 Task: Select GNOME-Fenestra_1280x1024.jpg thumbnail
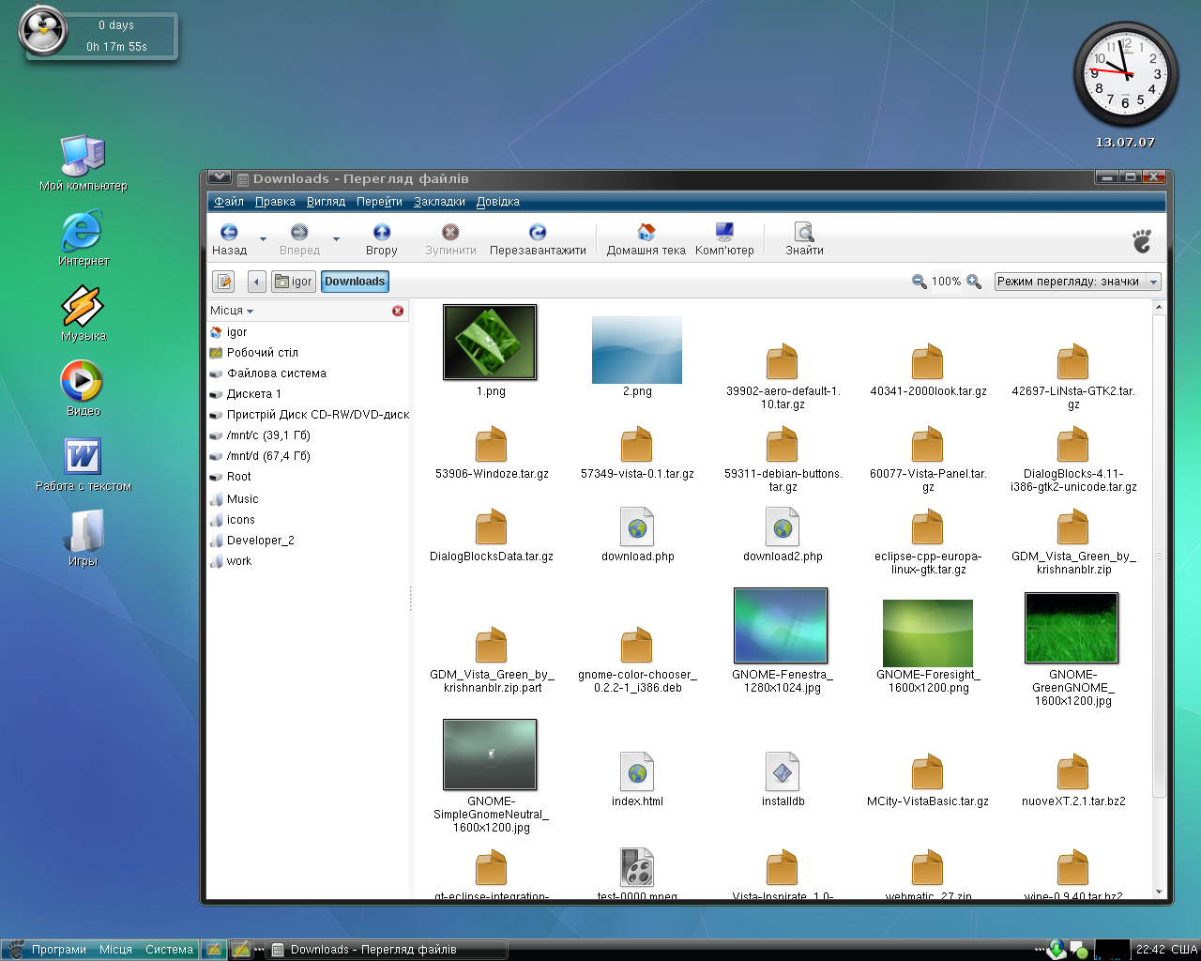coord(781,626)
